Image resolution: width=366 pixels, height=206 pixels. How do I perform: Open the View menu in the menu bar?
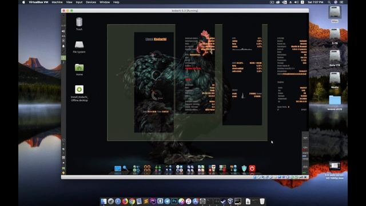pyautogui.click(x=69, y=2)
